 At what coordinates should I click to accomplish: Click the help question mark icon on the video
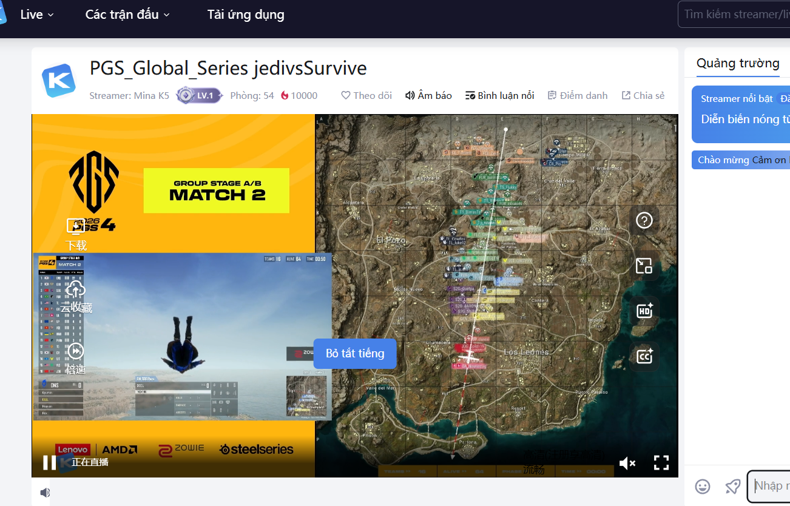644,220
